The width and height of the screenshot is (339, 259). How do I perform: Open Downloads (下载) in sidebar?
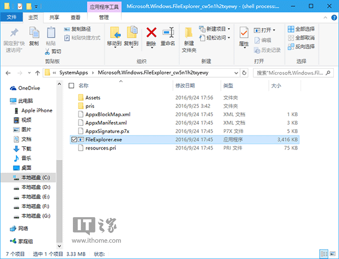click(x=23, y=149)
